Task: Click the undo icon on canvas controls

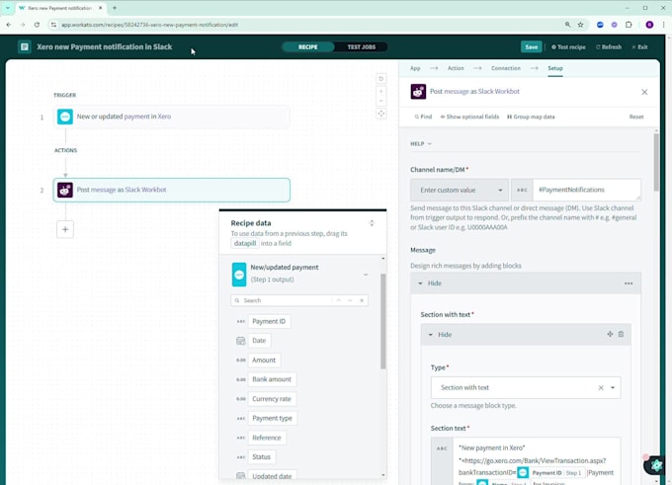Action: pos(381,79)
